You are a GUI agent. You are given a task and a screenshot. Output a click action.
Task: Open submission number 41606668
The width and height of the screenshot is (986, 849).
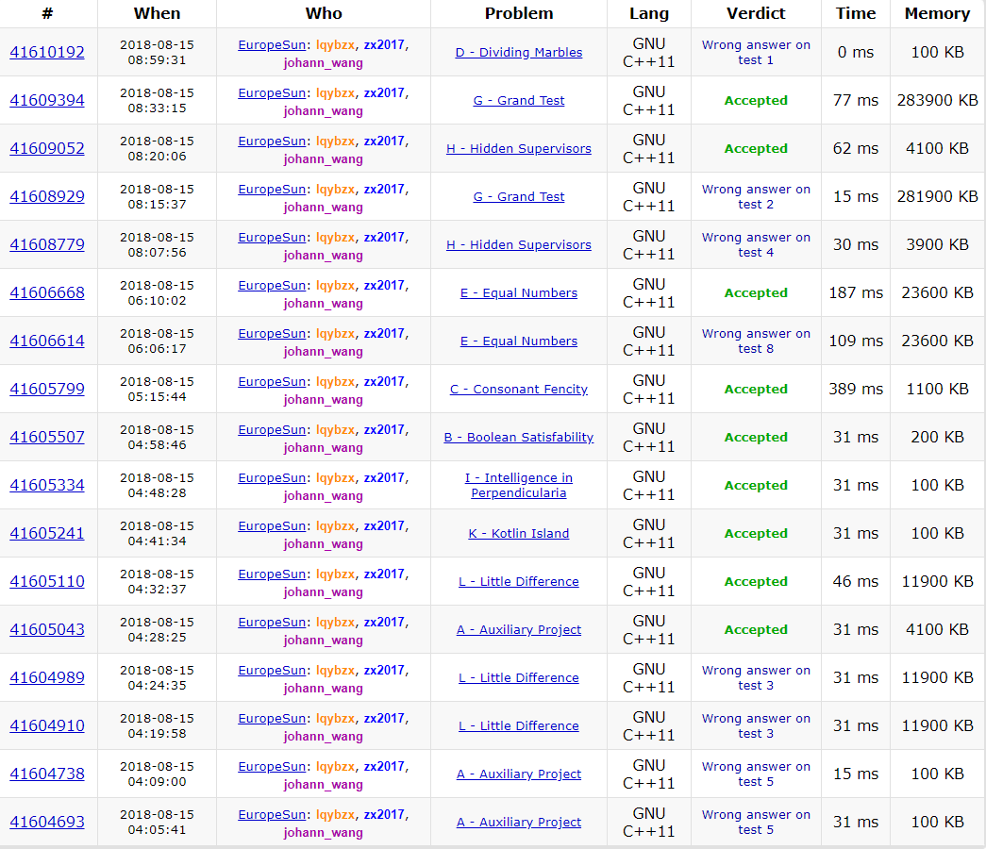47,292
